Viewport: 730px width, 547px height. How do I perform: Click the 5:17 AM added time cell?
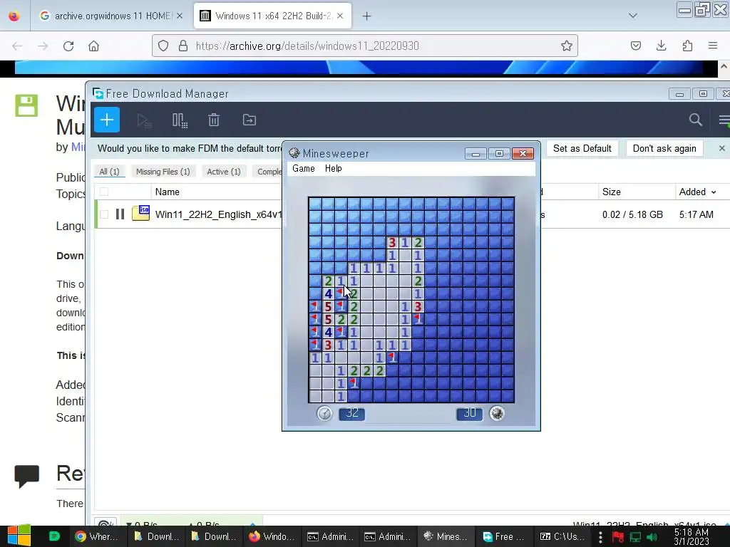(696, 214)
